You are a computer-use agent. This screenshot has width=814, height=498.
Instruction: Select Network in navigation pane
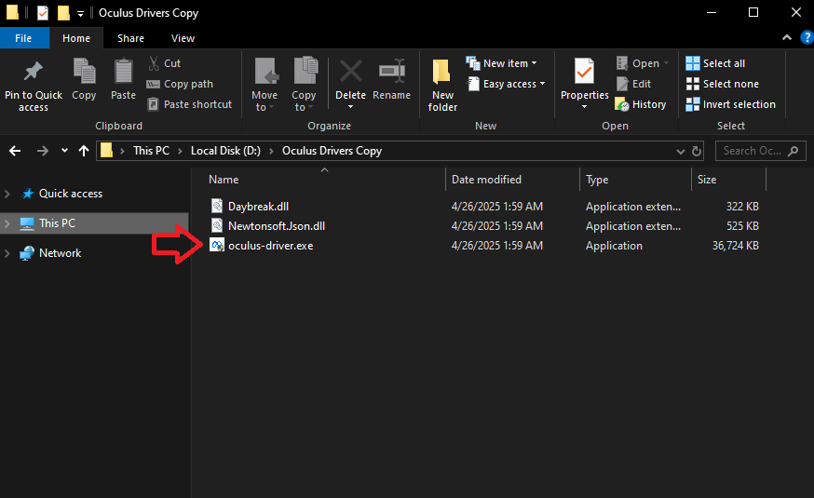61,253
